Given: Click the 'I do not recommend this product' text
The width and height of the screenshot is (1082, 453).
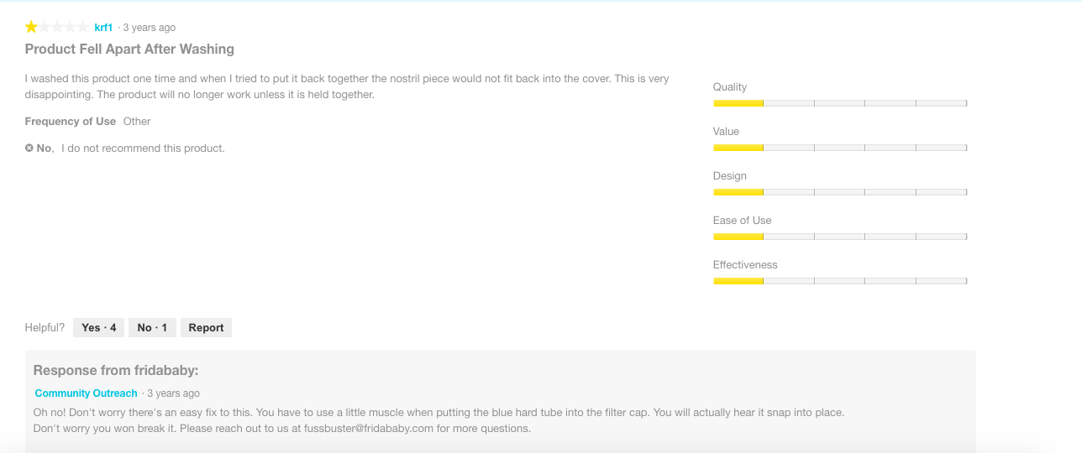Looking at the screenshot, I should coord(143,148).
